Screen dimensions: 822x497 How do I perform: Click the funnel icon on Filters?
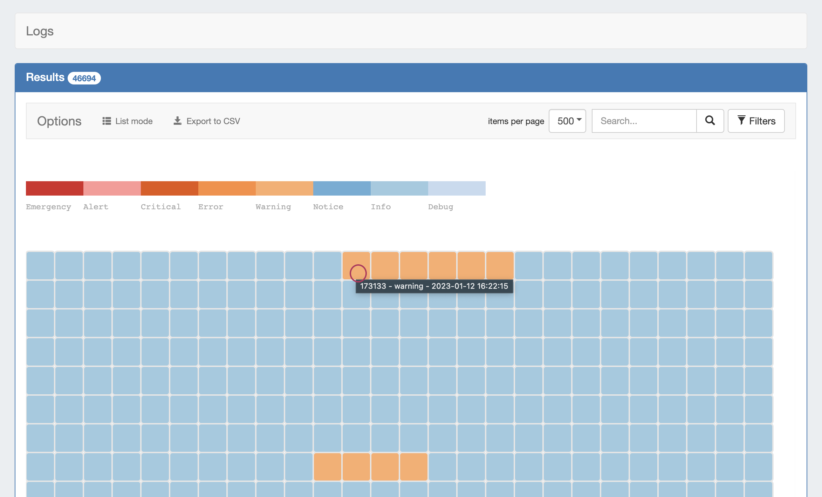[741, 121]
